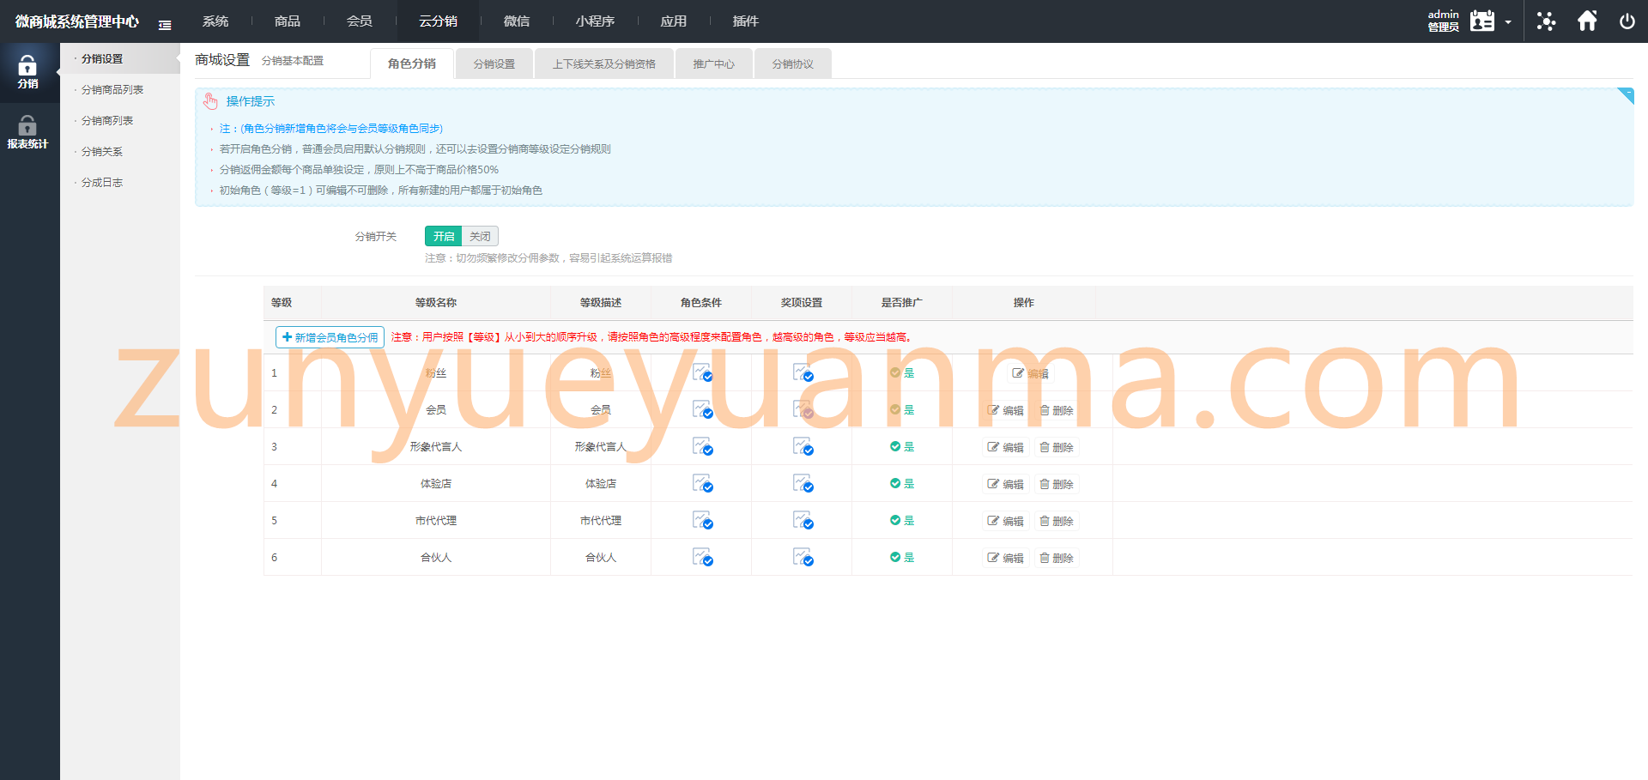Screen dimensions: 1648x780
Task: Open the 微信 top menu
Action: [517, 21]
